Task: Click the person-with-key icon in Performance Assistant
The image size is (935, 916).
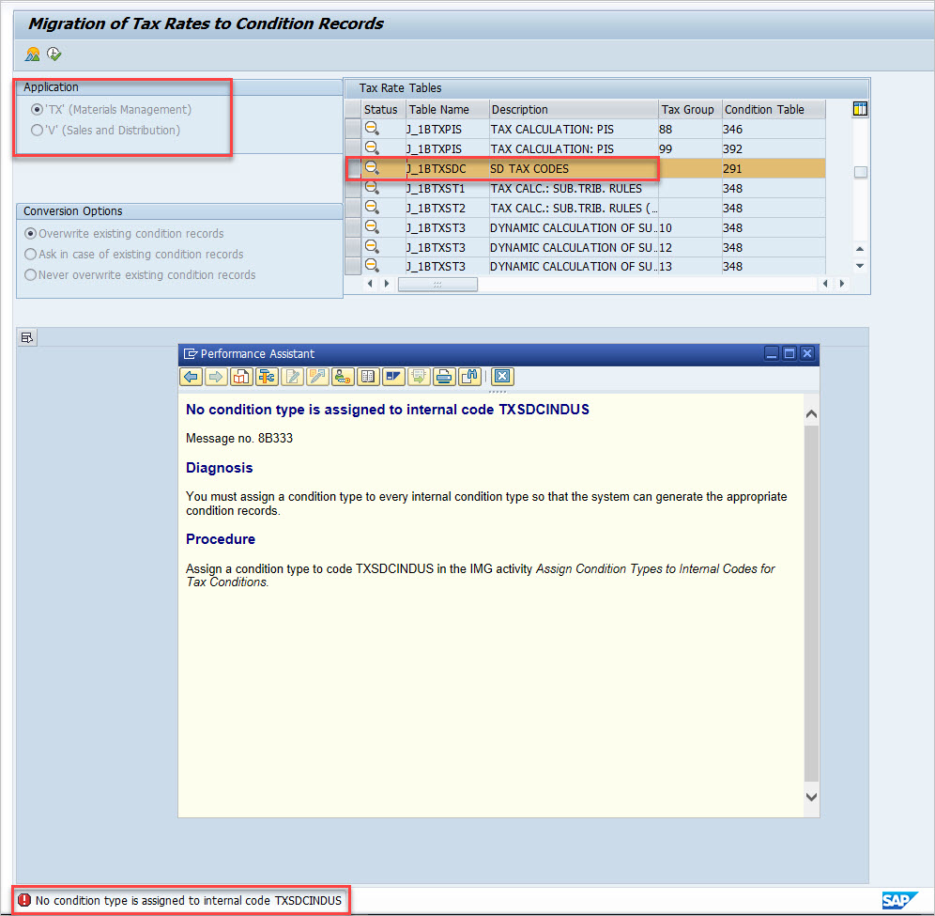Action: click(x=343, y=377)
